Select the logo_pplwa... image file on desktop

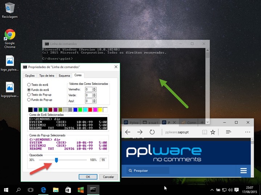(x=10, y=63)
